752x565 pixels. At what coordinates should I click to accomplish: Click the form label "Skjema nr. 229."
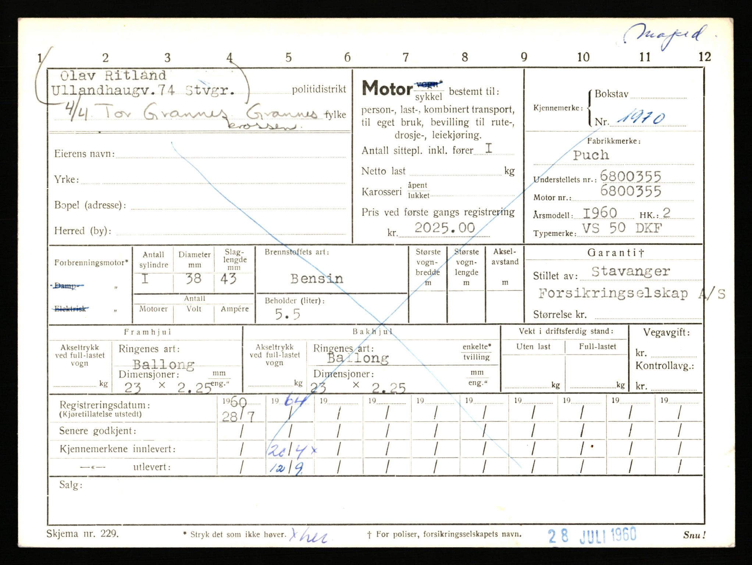click(83, 534)
